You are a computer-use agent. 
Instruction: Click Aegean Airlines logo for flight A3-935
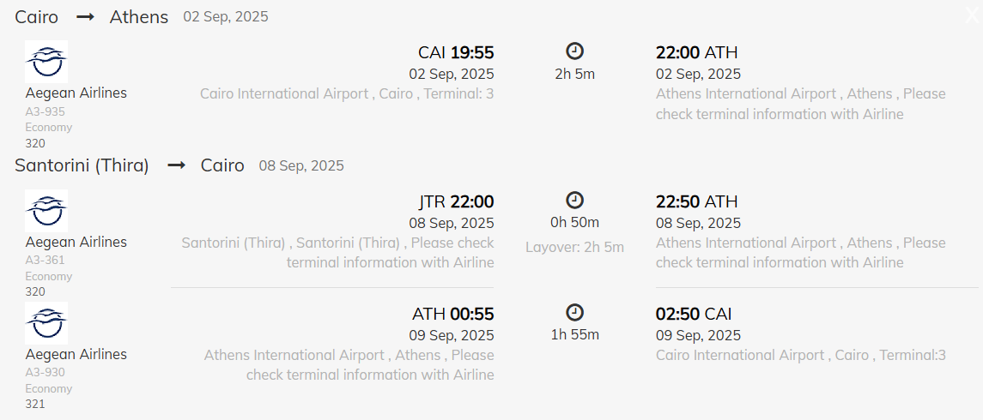pos(46,62)
